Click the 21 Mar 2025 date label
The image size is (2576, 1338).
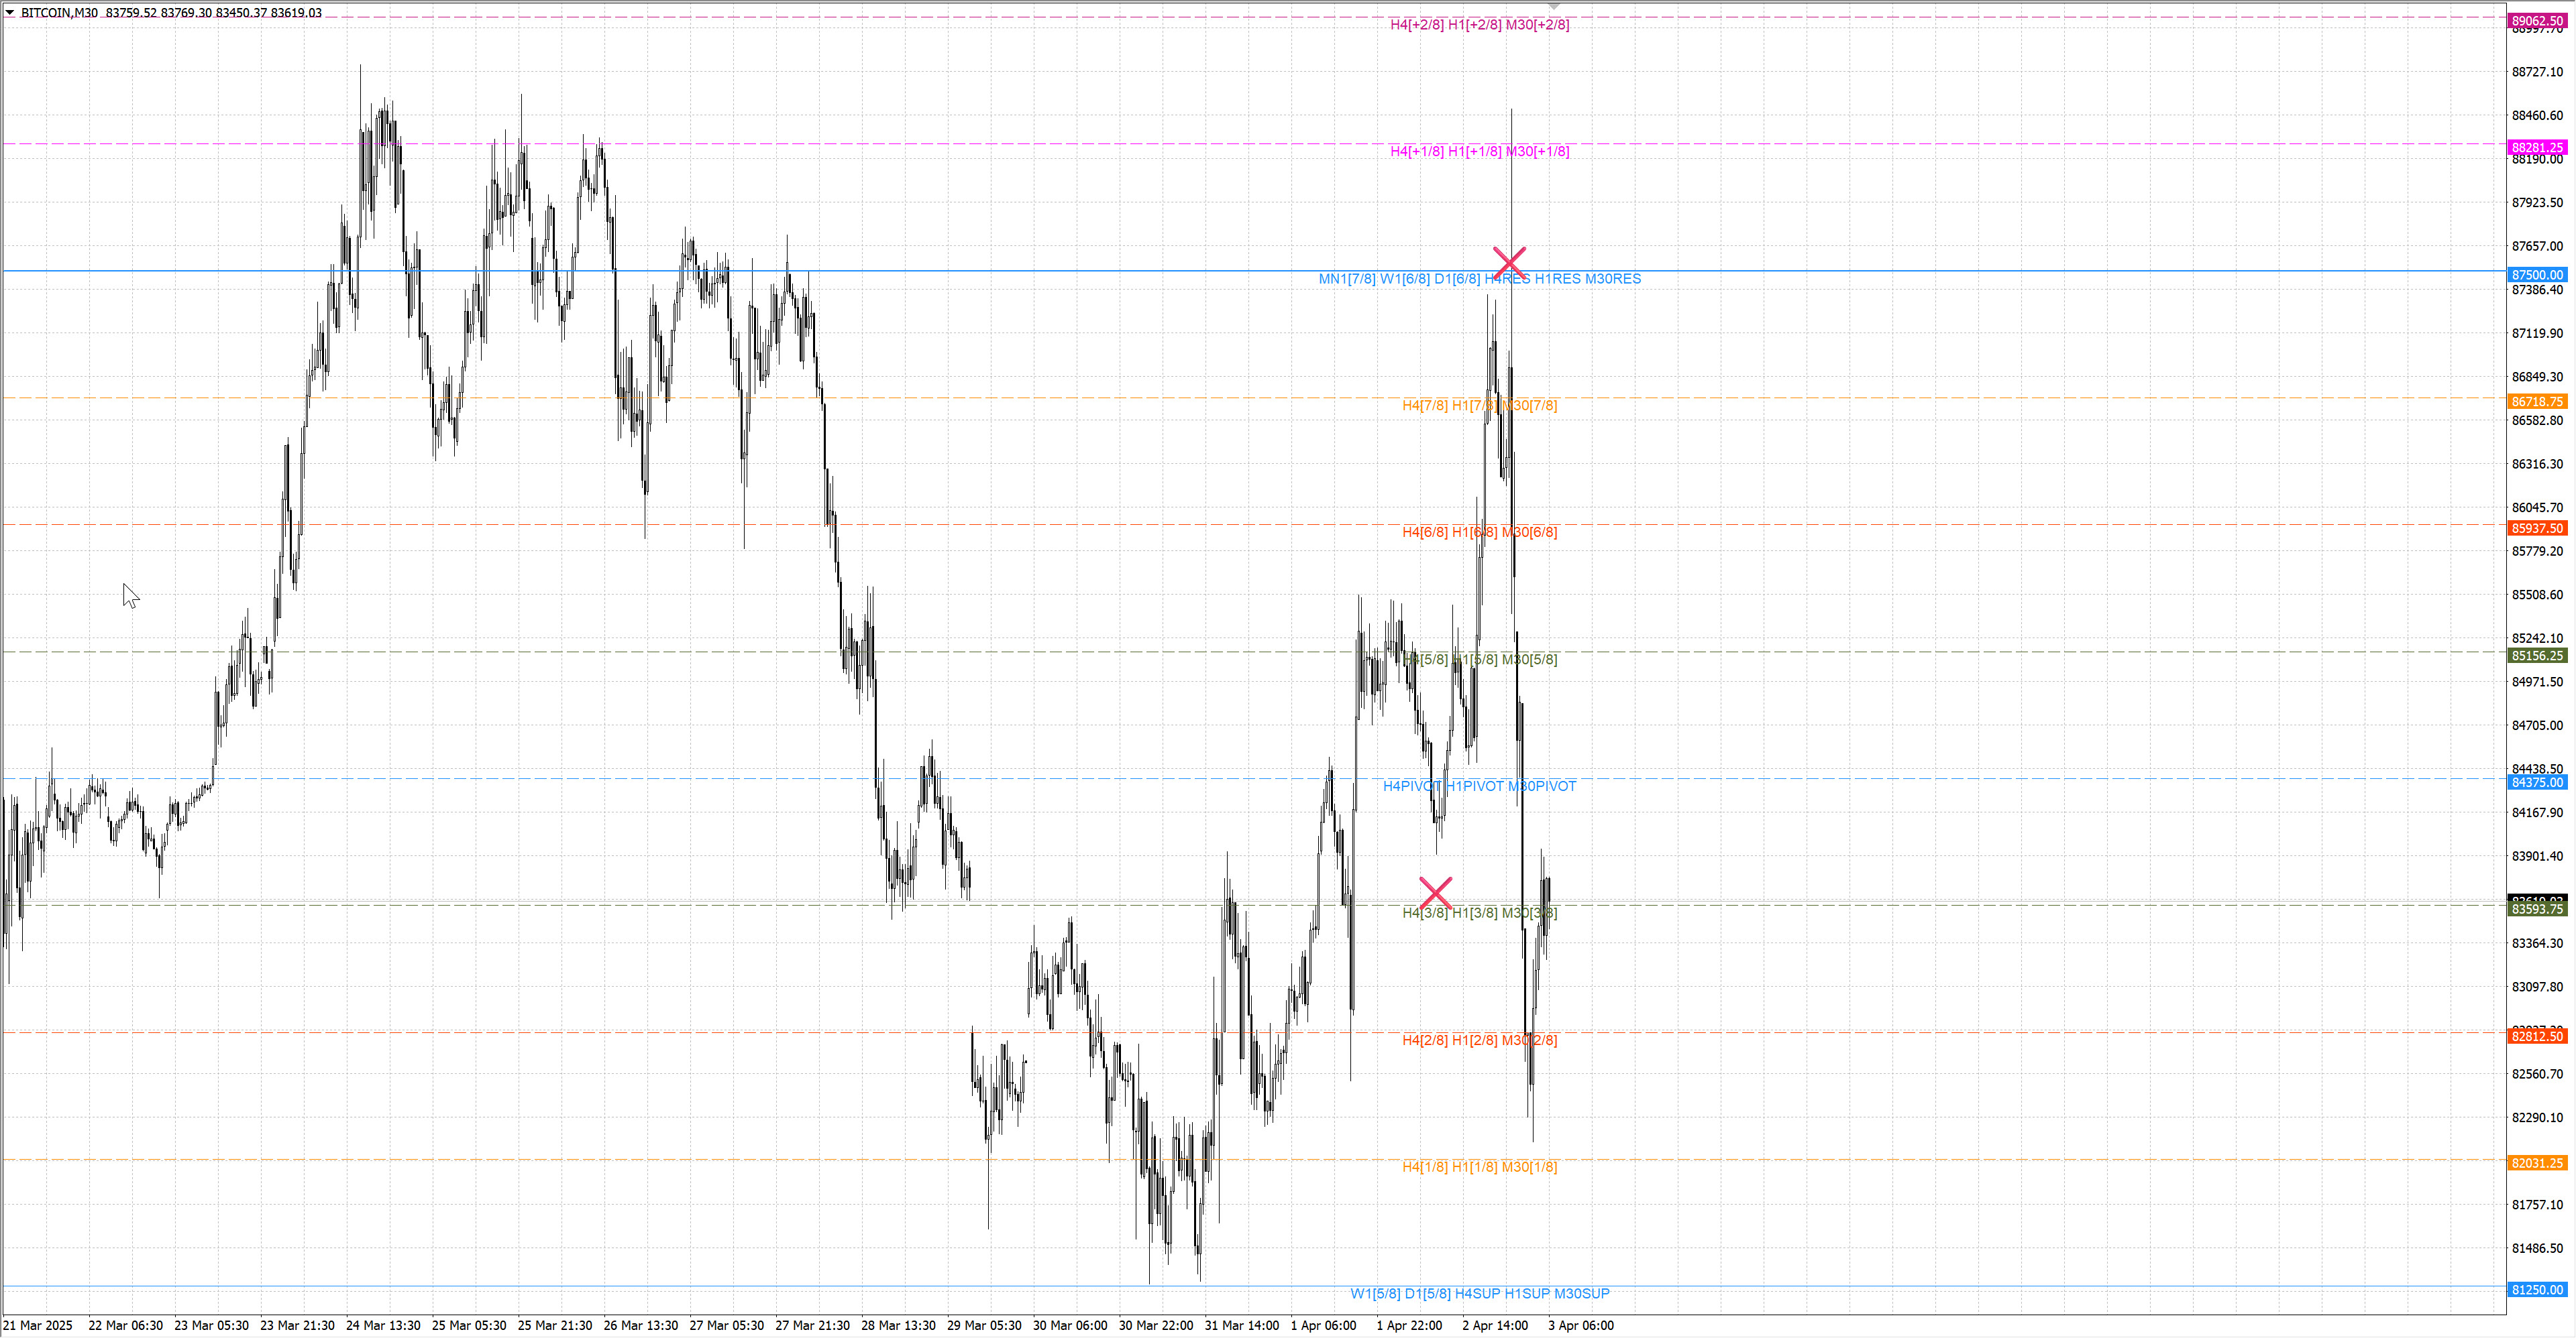tap(38, 1326)
